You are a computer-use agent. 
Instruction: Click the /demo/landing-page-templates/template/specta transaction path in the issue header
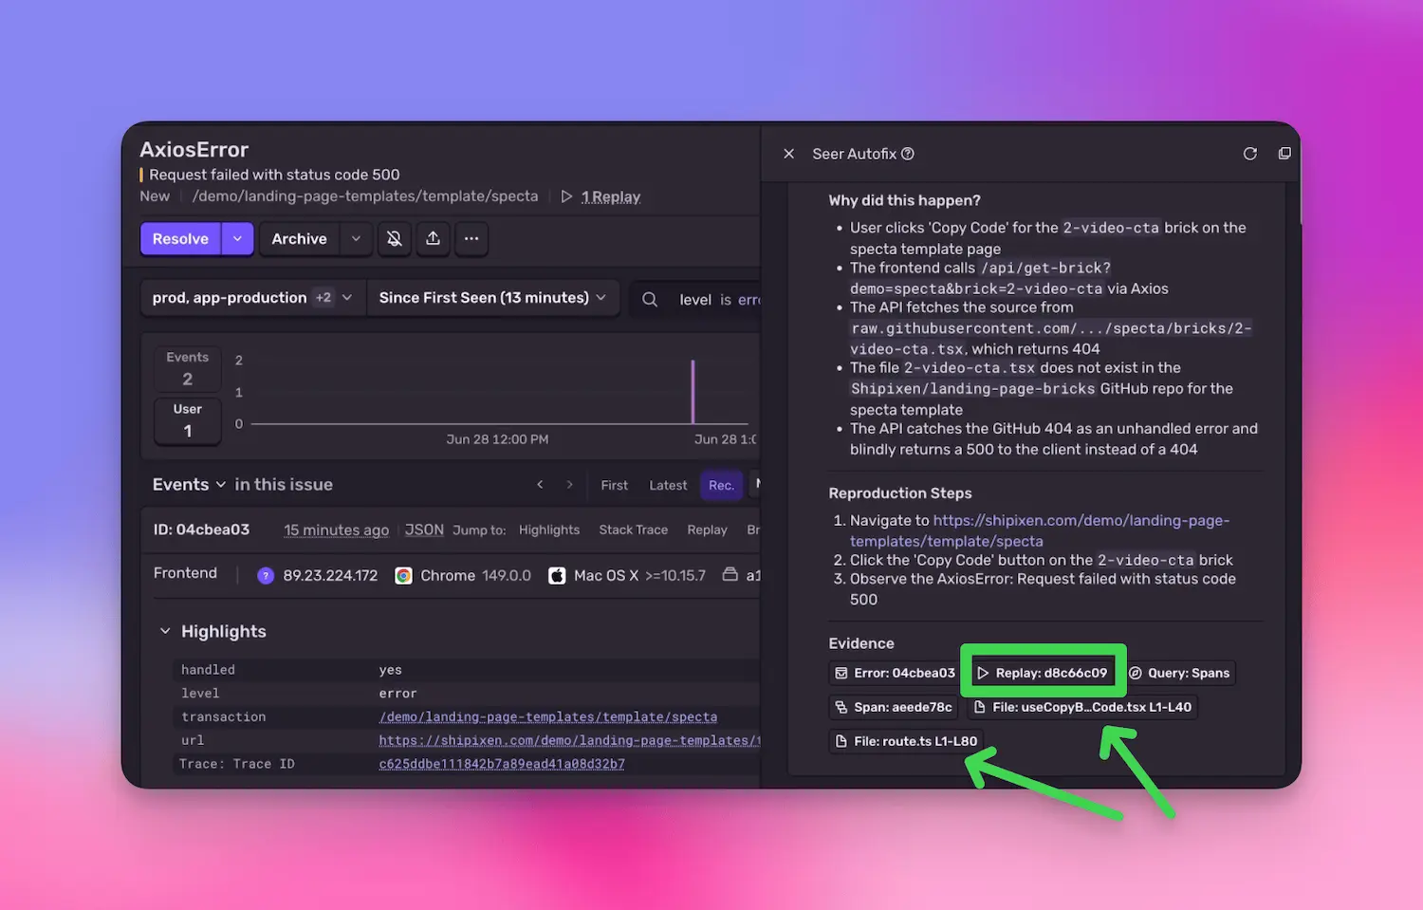365,196
